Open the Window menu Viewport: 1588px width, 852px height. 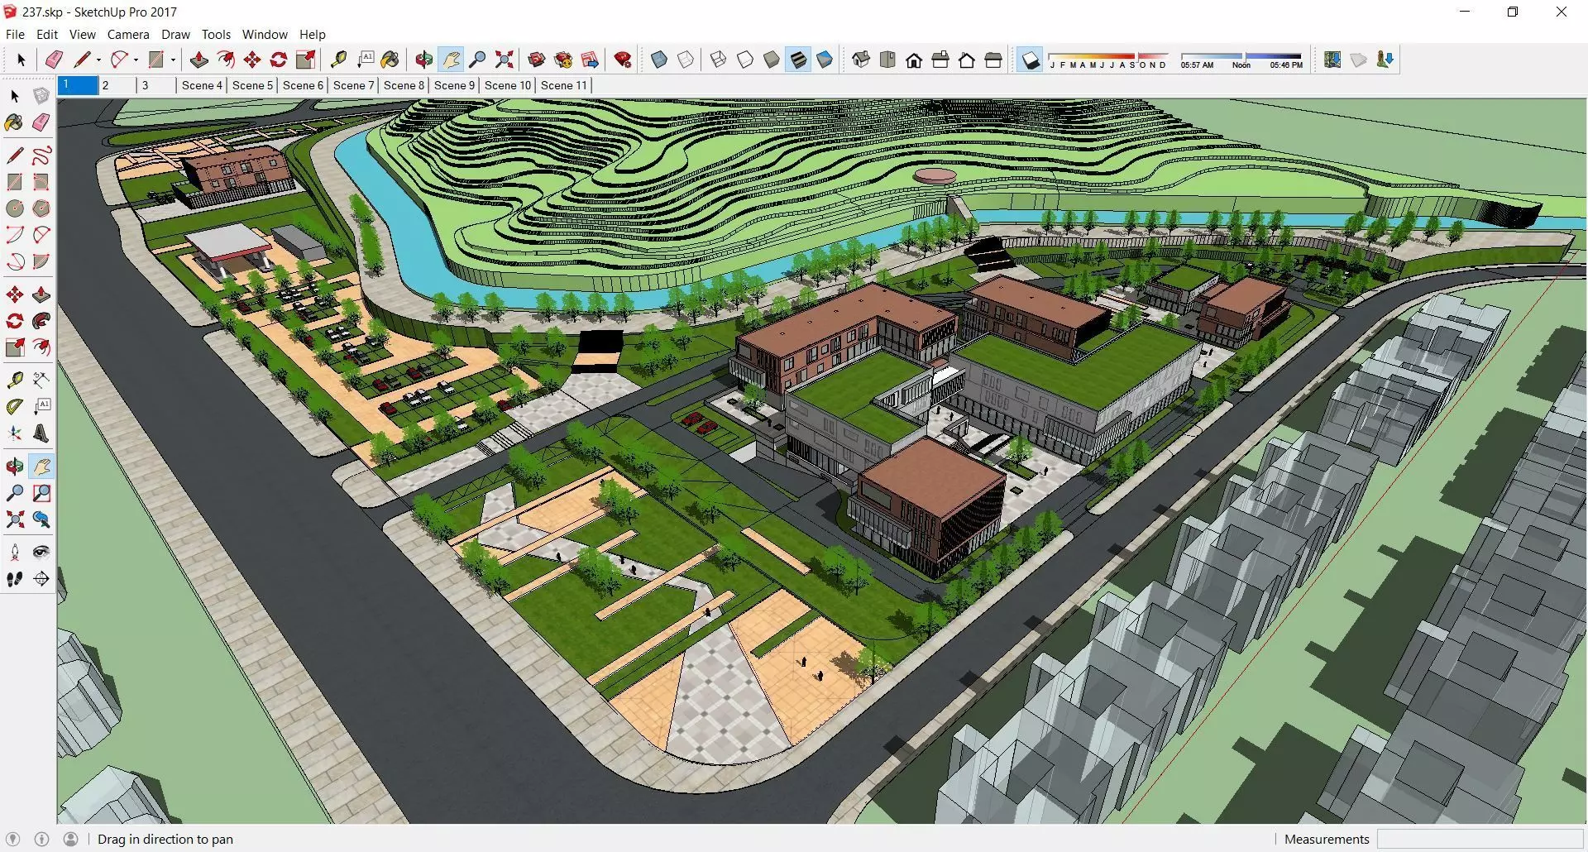(265, 34)
